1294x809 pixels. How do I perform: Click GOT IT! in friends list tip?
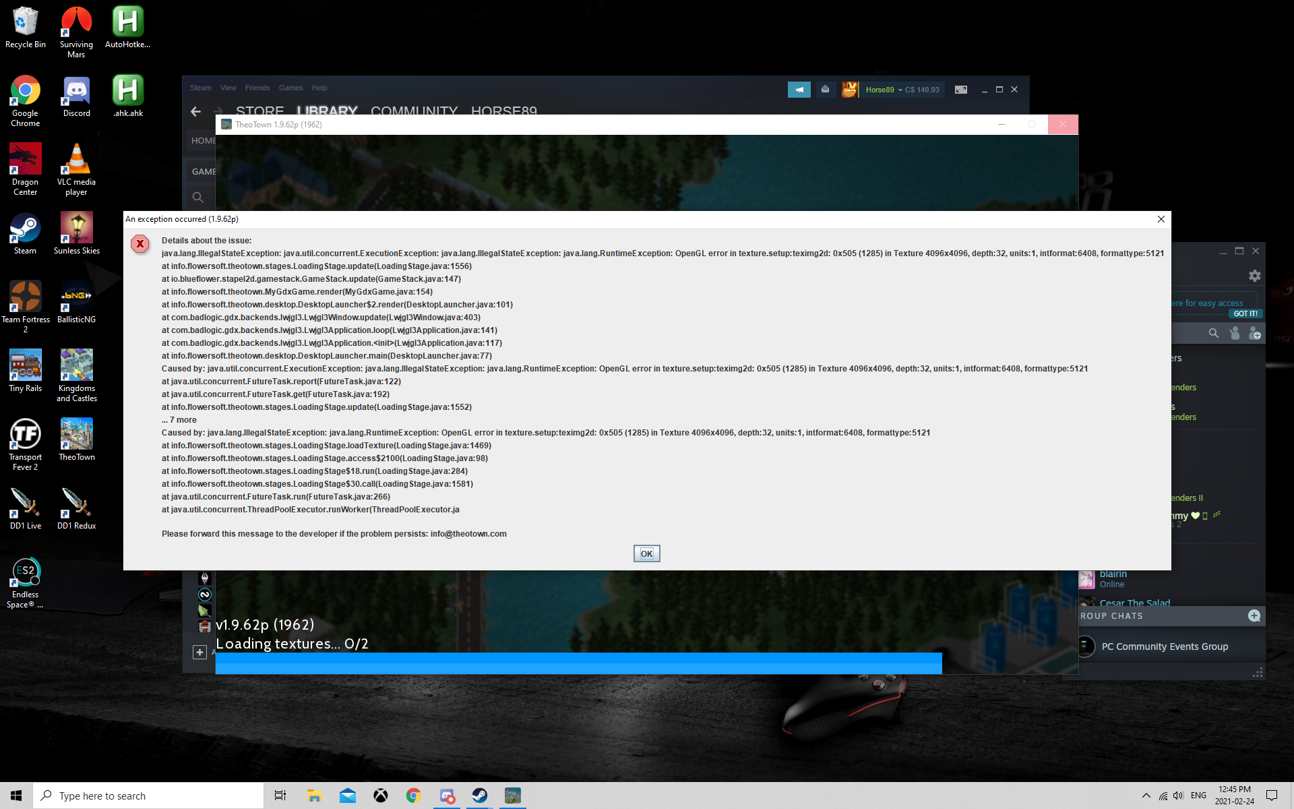tap(1245, 313)
